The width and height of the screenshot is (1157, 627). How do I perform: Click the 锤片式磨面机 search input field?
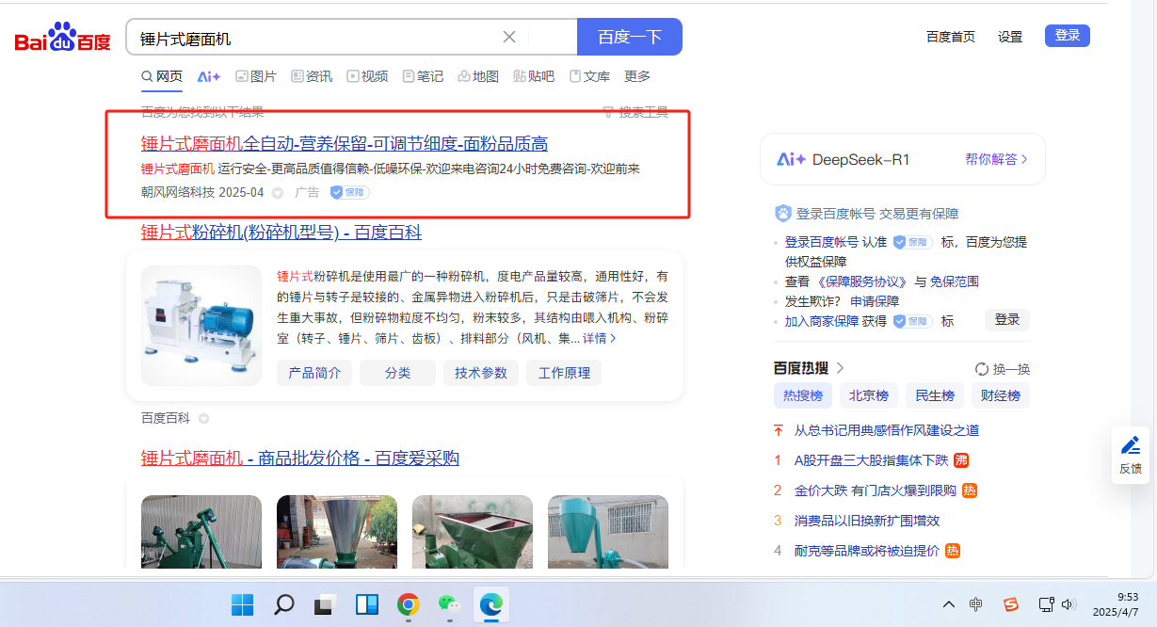point(315,38)
